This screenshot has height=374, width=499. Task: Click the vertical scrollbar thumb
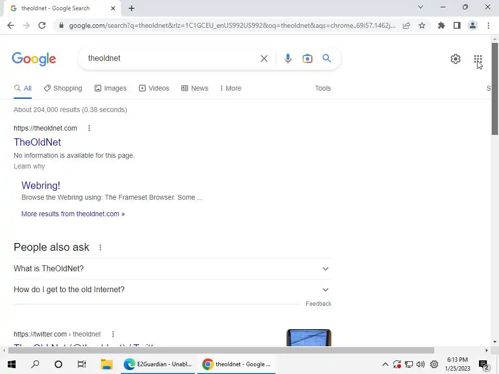[495, 89]
